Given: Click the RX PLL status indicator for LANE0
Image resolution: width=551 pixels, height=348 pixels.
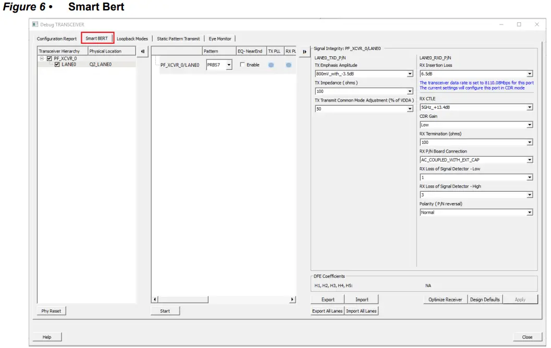Looking at the screenshot, I should tap(289, 65).
